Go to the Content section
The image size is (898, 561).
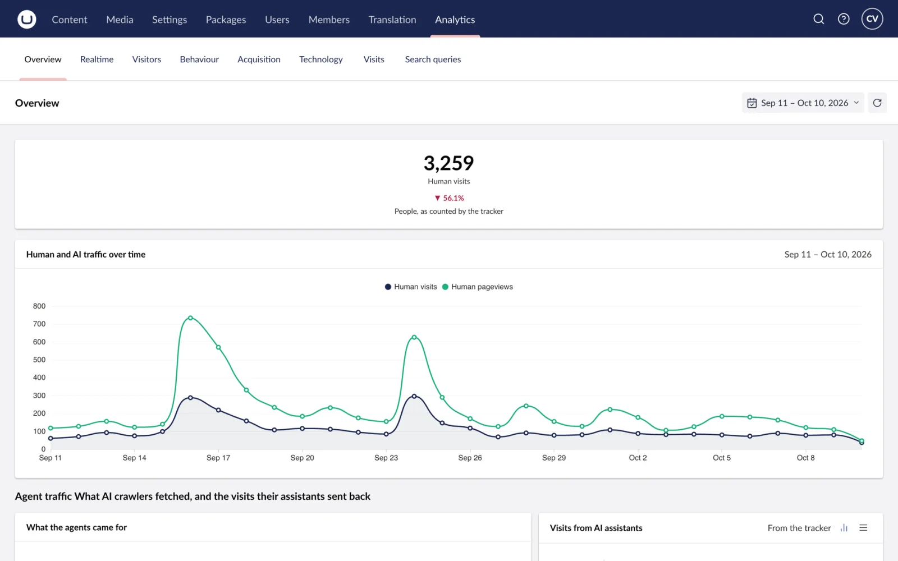point(70,20)
